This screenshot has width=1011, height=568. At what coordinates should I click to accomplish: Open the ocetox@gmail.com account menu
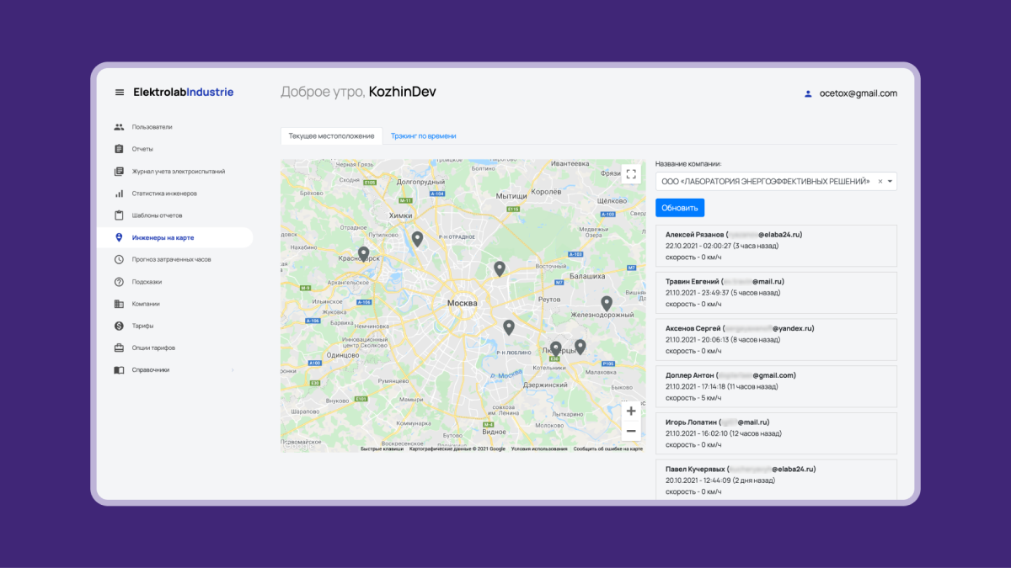point(851,93)
